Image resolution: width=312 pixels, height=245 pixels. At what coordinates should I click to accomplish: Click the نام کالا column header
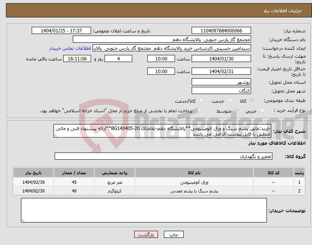194,173
